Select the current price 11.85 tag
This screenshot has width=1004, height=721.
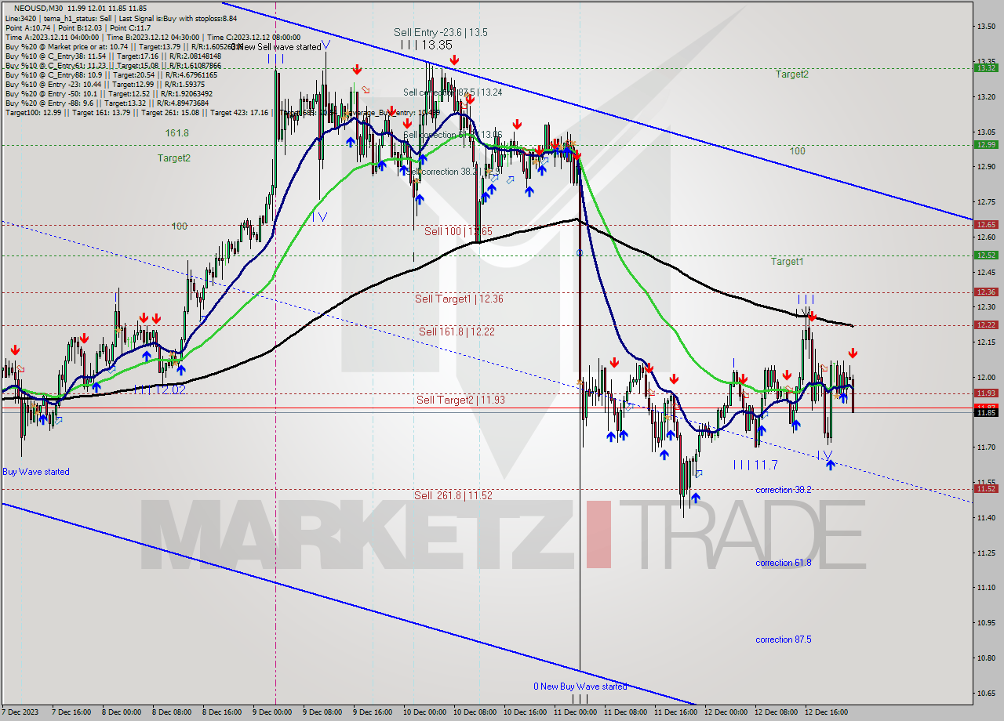[986, 412]
